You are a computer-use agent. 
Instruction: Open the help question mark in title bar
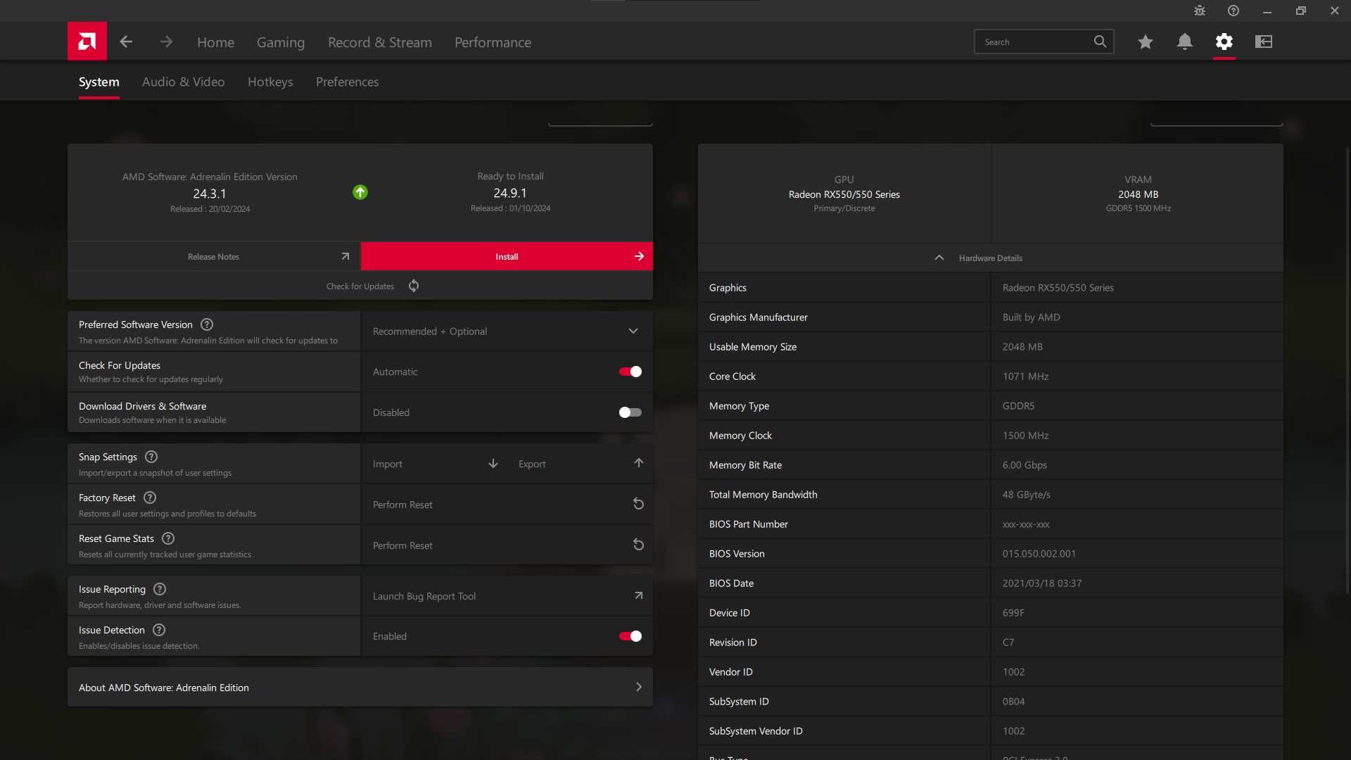click(1233, 11)
